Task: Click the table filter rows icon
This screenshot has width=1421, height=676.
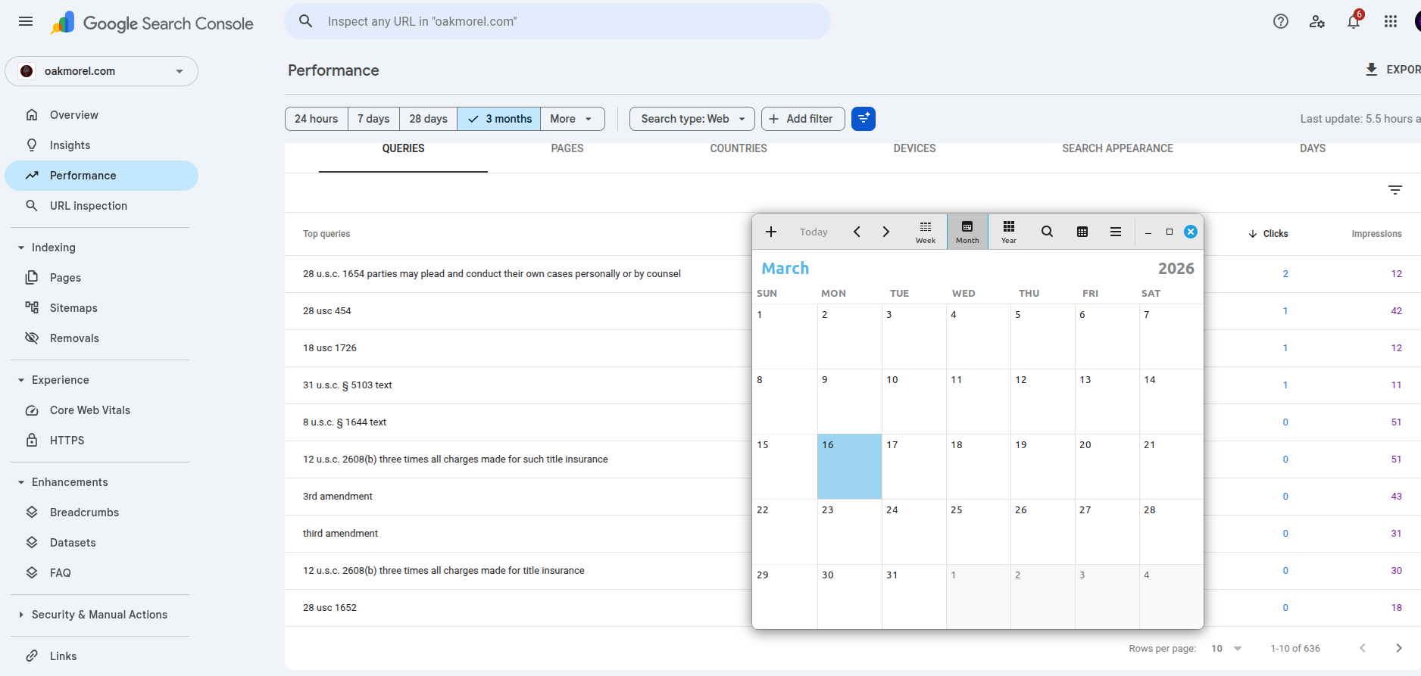Action: coord(1394,190)
